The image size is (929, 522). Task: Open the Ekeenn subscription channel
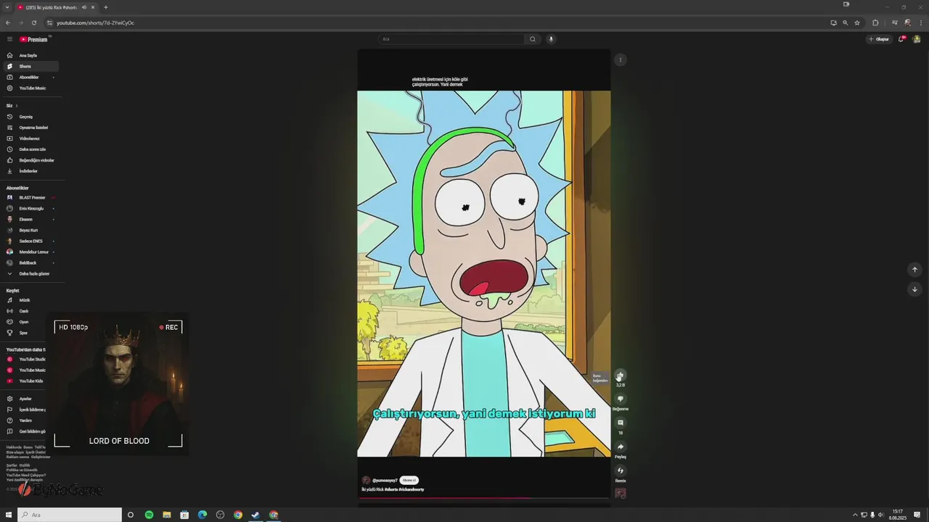coord(31,219)
